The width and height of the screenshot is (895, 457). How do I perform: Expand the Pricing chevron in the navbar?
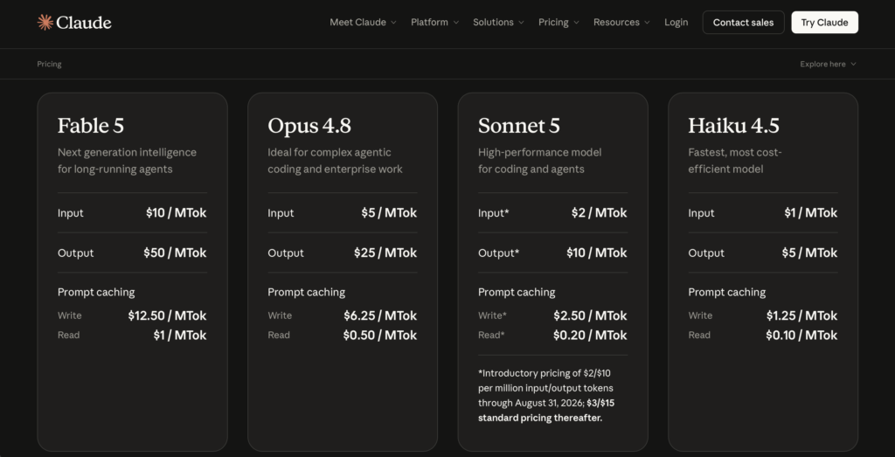pos(576,22)
